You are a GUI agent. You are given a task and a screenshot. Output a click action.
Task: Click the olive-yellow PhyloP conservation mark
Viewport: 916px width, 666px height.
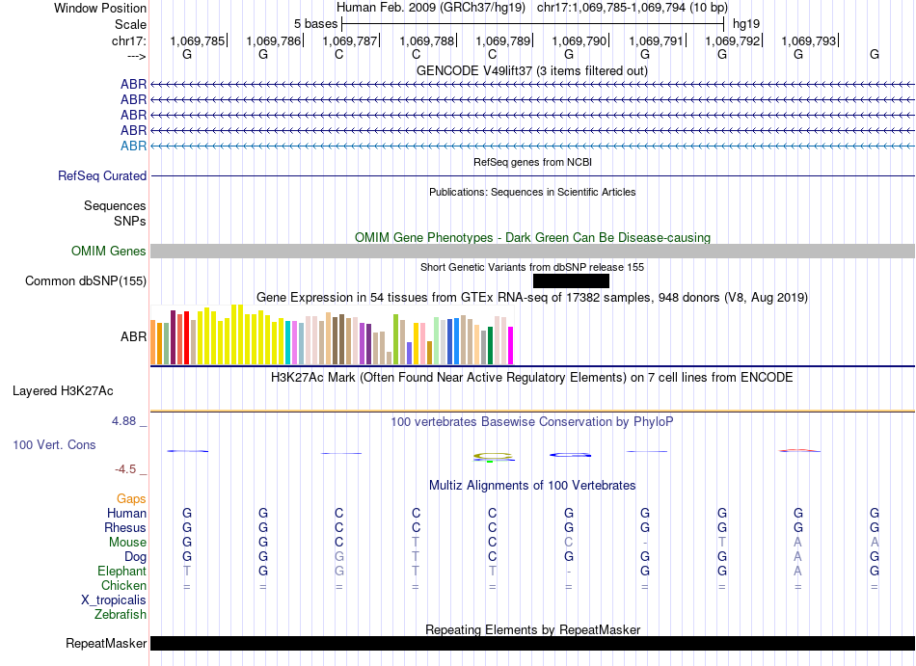point(493,455)
